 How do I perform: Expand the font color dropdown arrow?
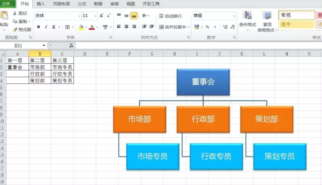[97, 27]
